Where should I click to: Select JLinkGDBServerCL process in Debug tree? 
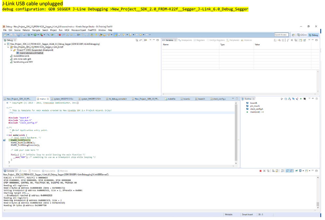coord(20,56)
